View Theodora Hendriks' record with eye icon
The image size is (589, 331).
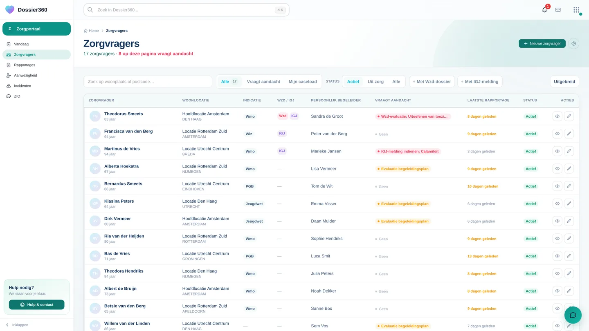pos(557,274)
